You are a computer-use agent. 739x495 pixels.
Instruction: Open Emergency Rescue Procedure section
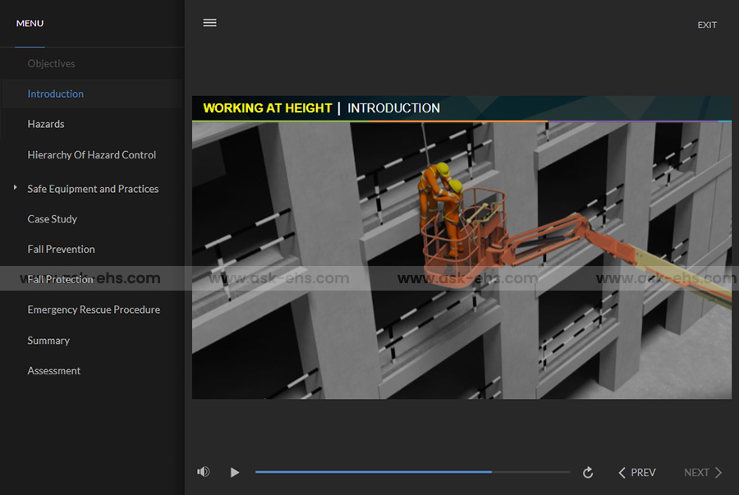tap(94, 309)
